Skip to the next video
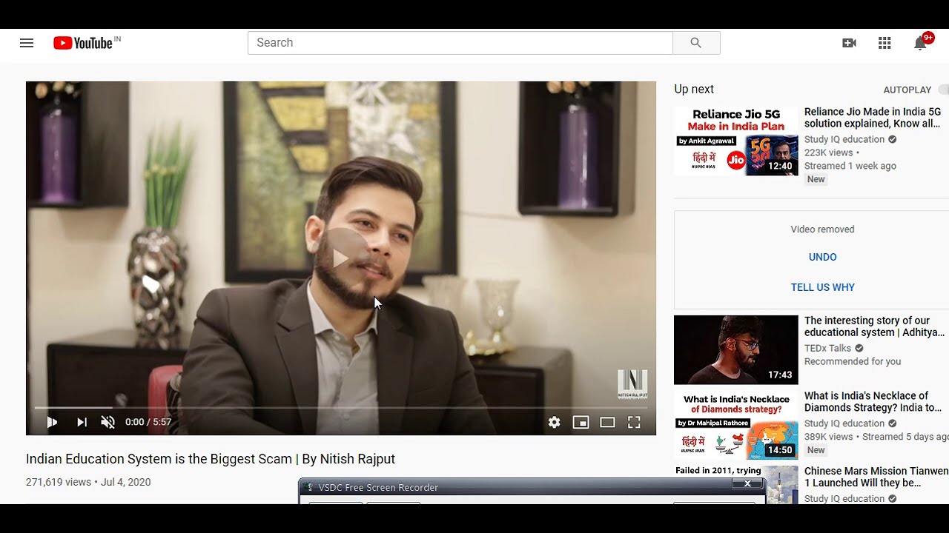This screenshot has height=533, width=949. [x=82, y=422]
